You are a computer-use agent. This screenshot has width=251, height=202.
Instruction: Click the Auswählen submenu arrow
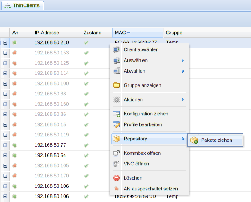click(x=183, y=61)
